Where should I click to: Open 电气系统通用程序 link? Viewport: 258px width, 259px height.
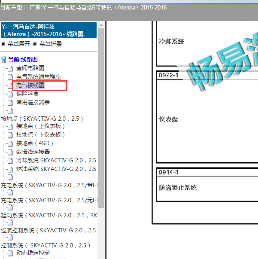click(39, 76)
